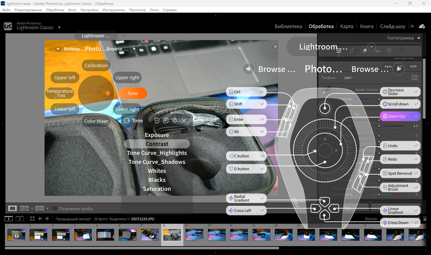
Task: Collapse the Гистограмма panel triangle
Action: (418, 38)
